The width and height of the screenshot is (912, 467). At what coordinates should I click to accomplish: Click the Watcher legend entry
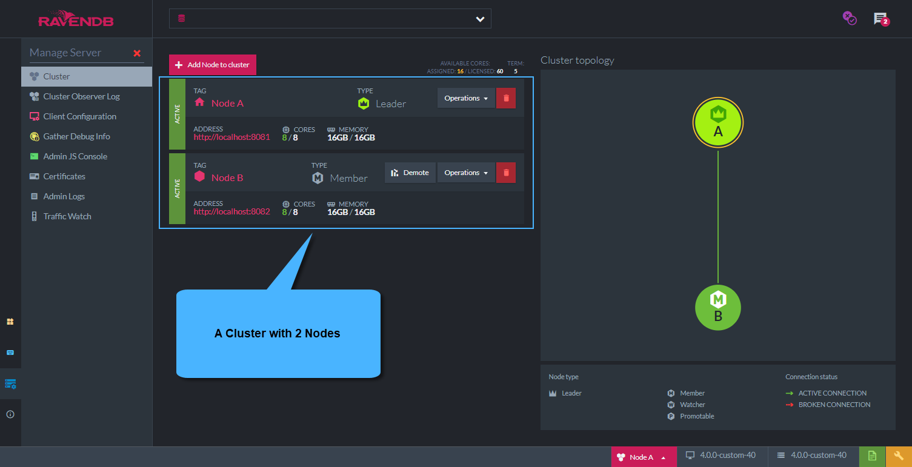pyautogui.click(x=686, y=405)
